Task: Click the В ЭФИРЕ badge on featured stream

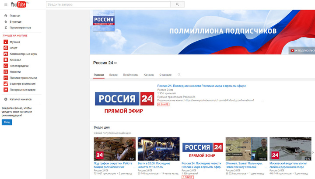Action: click(163, 105)
